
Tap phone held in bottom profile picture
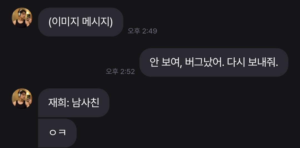(29, 97)
